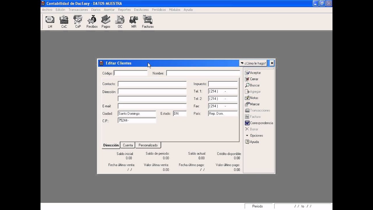
Task: Open the LM ledger toolbar icon
Action: pos(50,22)
